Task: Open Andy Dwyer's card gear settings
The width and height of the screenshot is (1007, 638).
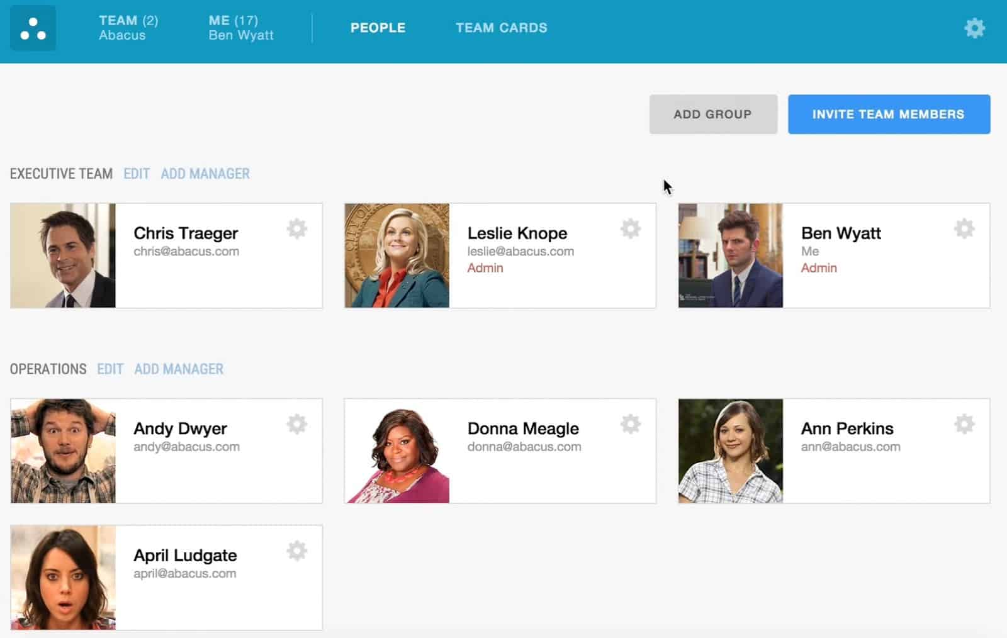Action: [x=297, y=424]
